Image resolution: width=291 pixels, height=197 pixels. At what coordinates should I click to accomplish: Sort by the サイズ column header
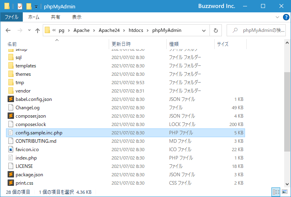(223, 44)
